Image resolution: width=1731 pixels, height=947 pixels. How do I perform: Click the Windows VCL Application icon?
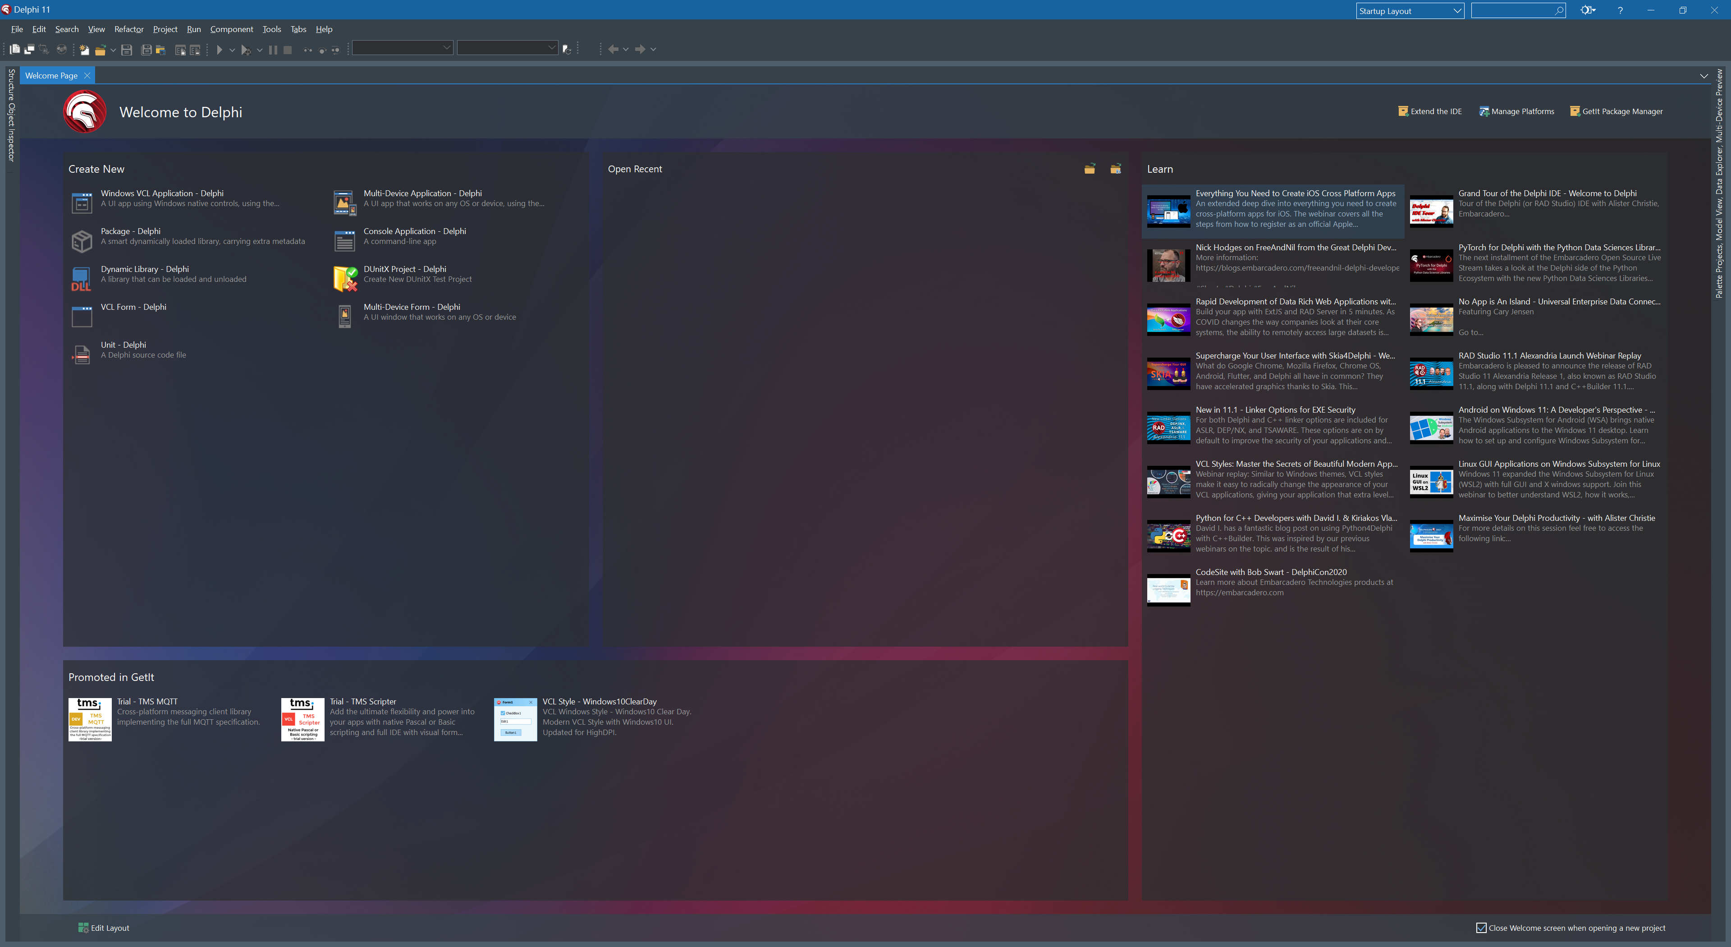[x=82, y=202]
